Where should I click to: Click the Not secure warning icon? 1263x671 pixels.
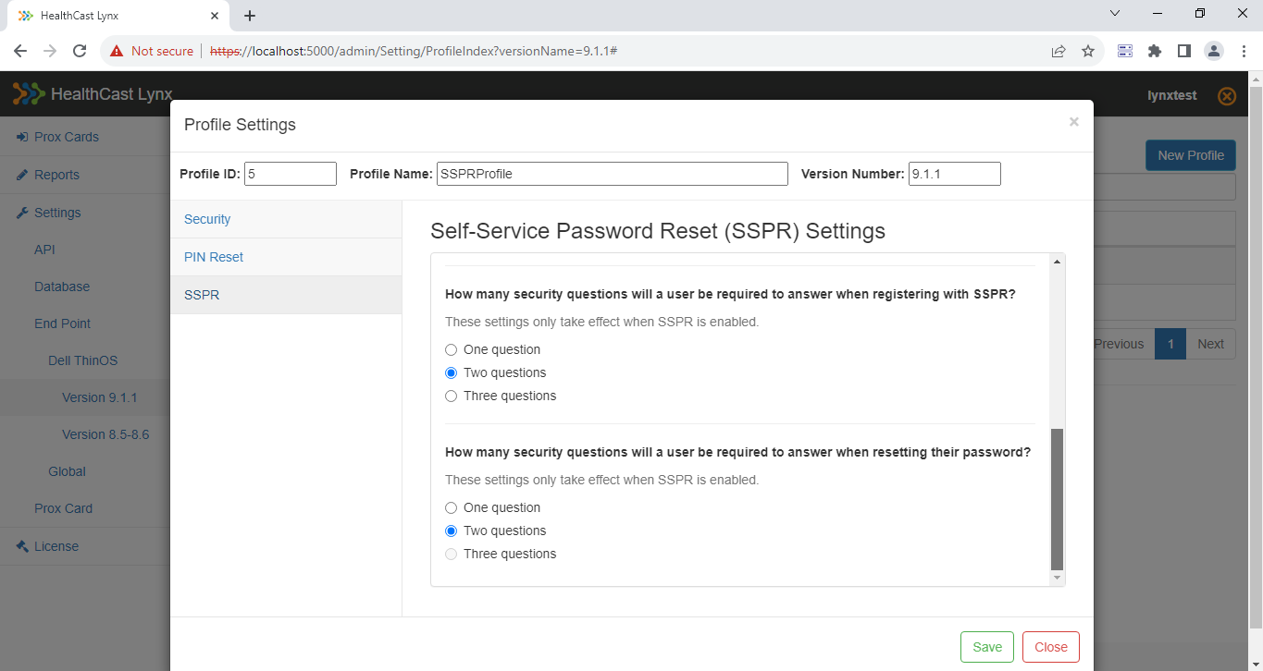(117, 51)
